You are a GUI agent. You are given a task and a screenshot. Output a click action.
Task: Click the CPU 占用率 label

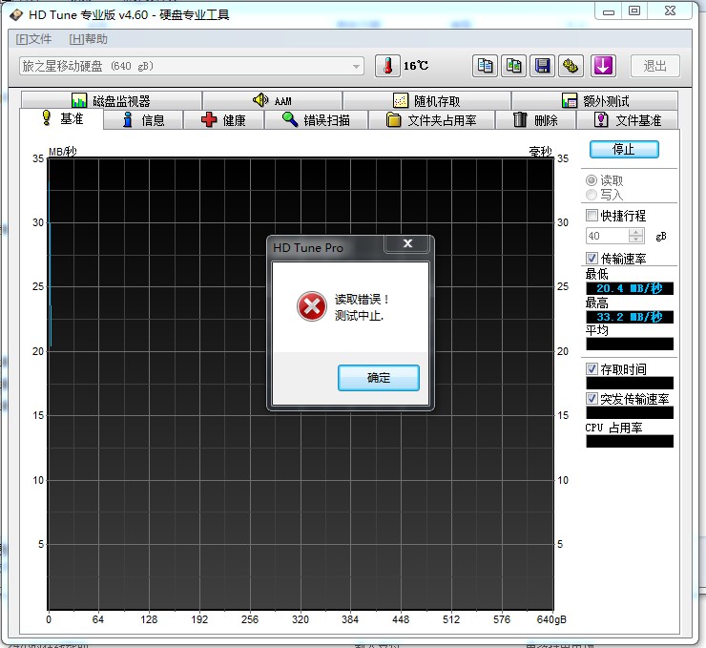click(x=613, y=428)
